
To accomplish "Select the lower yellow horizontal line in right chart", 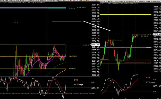I will pyautogui.click(x=125, y=60).
